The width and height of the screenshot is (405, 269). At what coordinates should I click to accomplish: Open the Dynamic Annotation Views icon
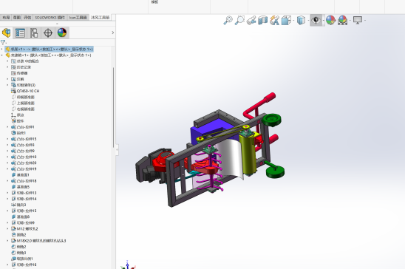click(275, 21)
